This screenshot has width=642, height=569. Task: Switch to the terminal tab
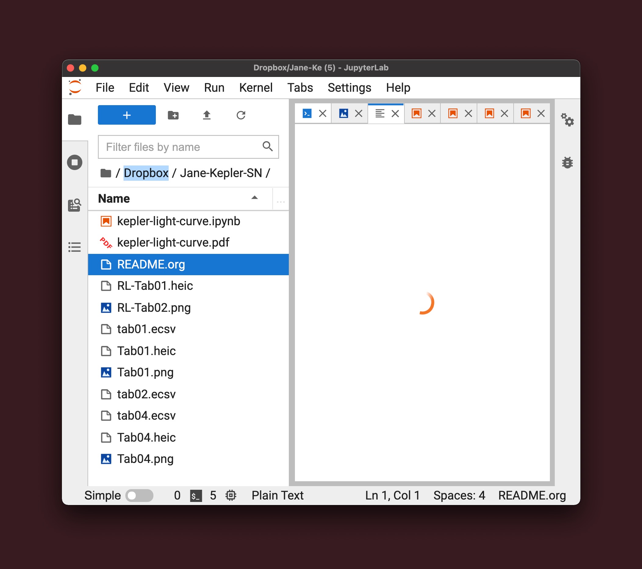click(307, 113)
